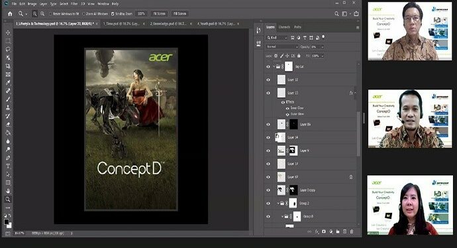
Task: Click the Home icon in options bar
Action: 10,14
